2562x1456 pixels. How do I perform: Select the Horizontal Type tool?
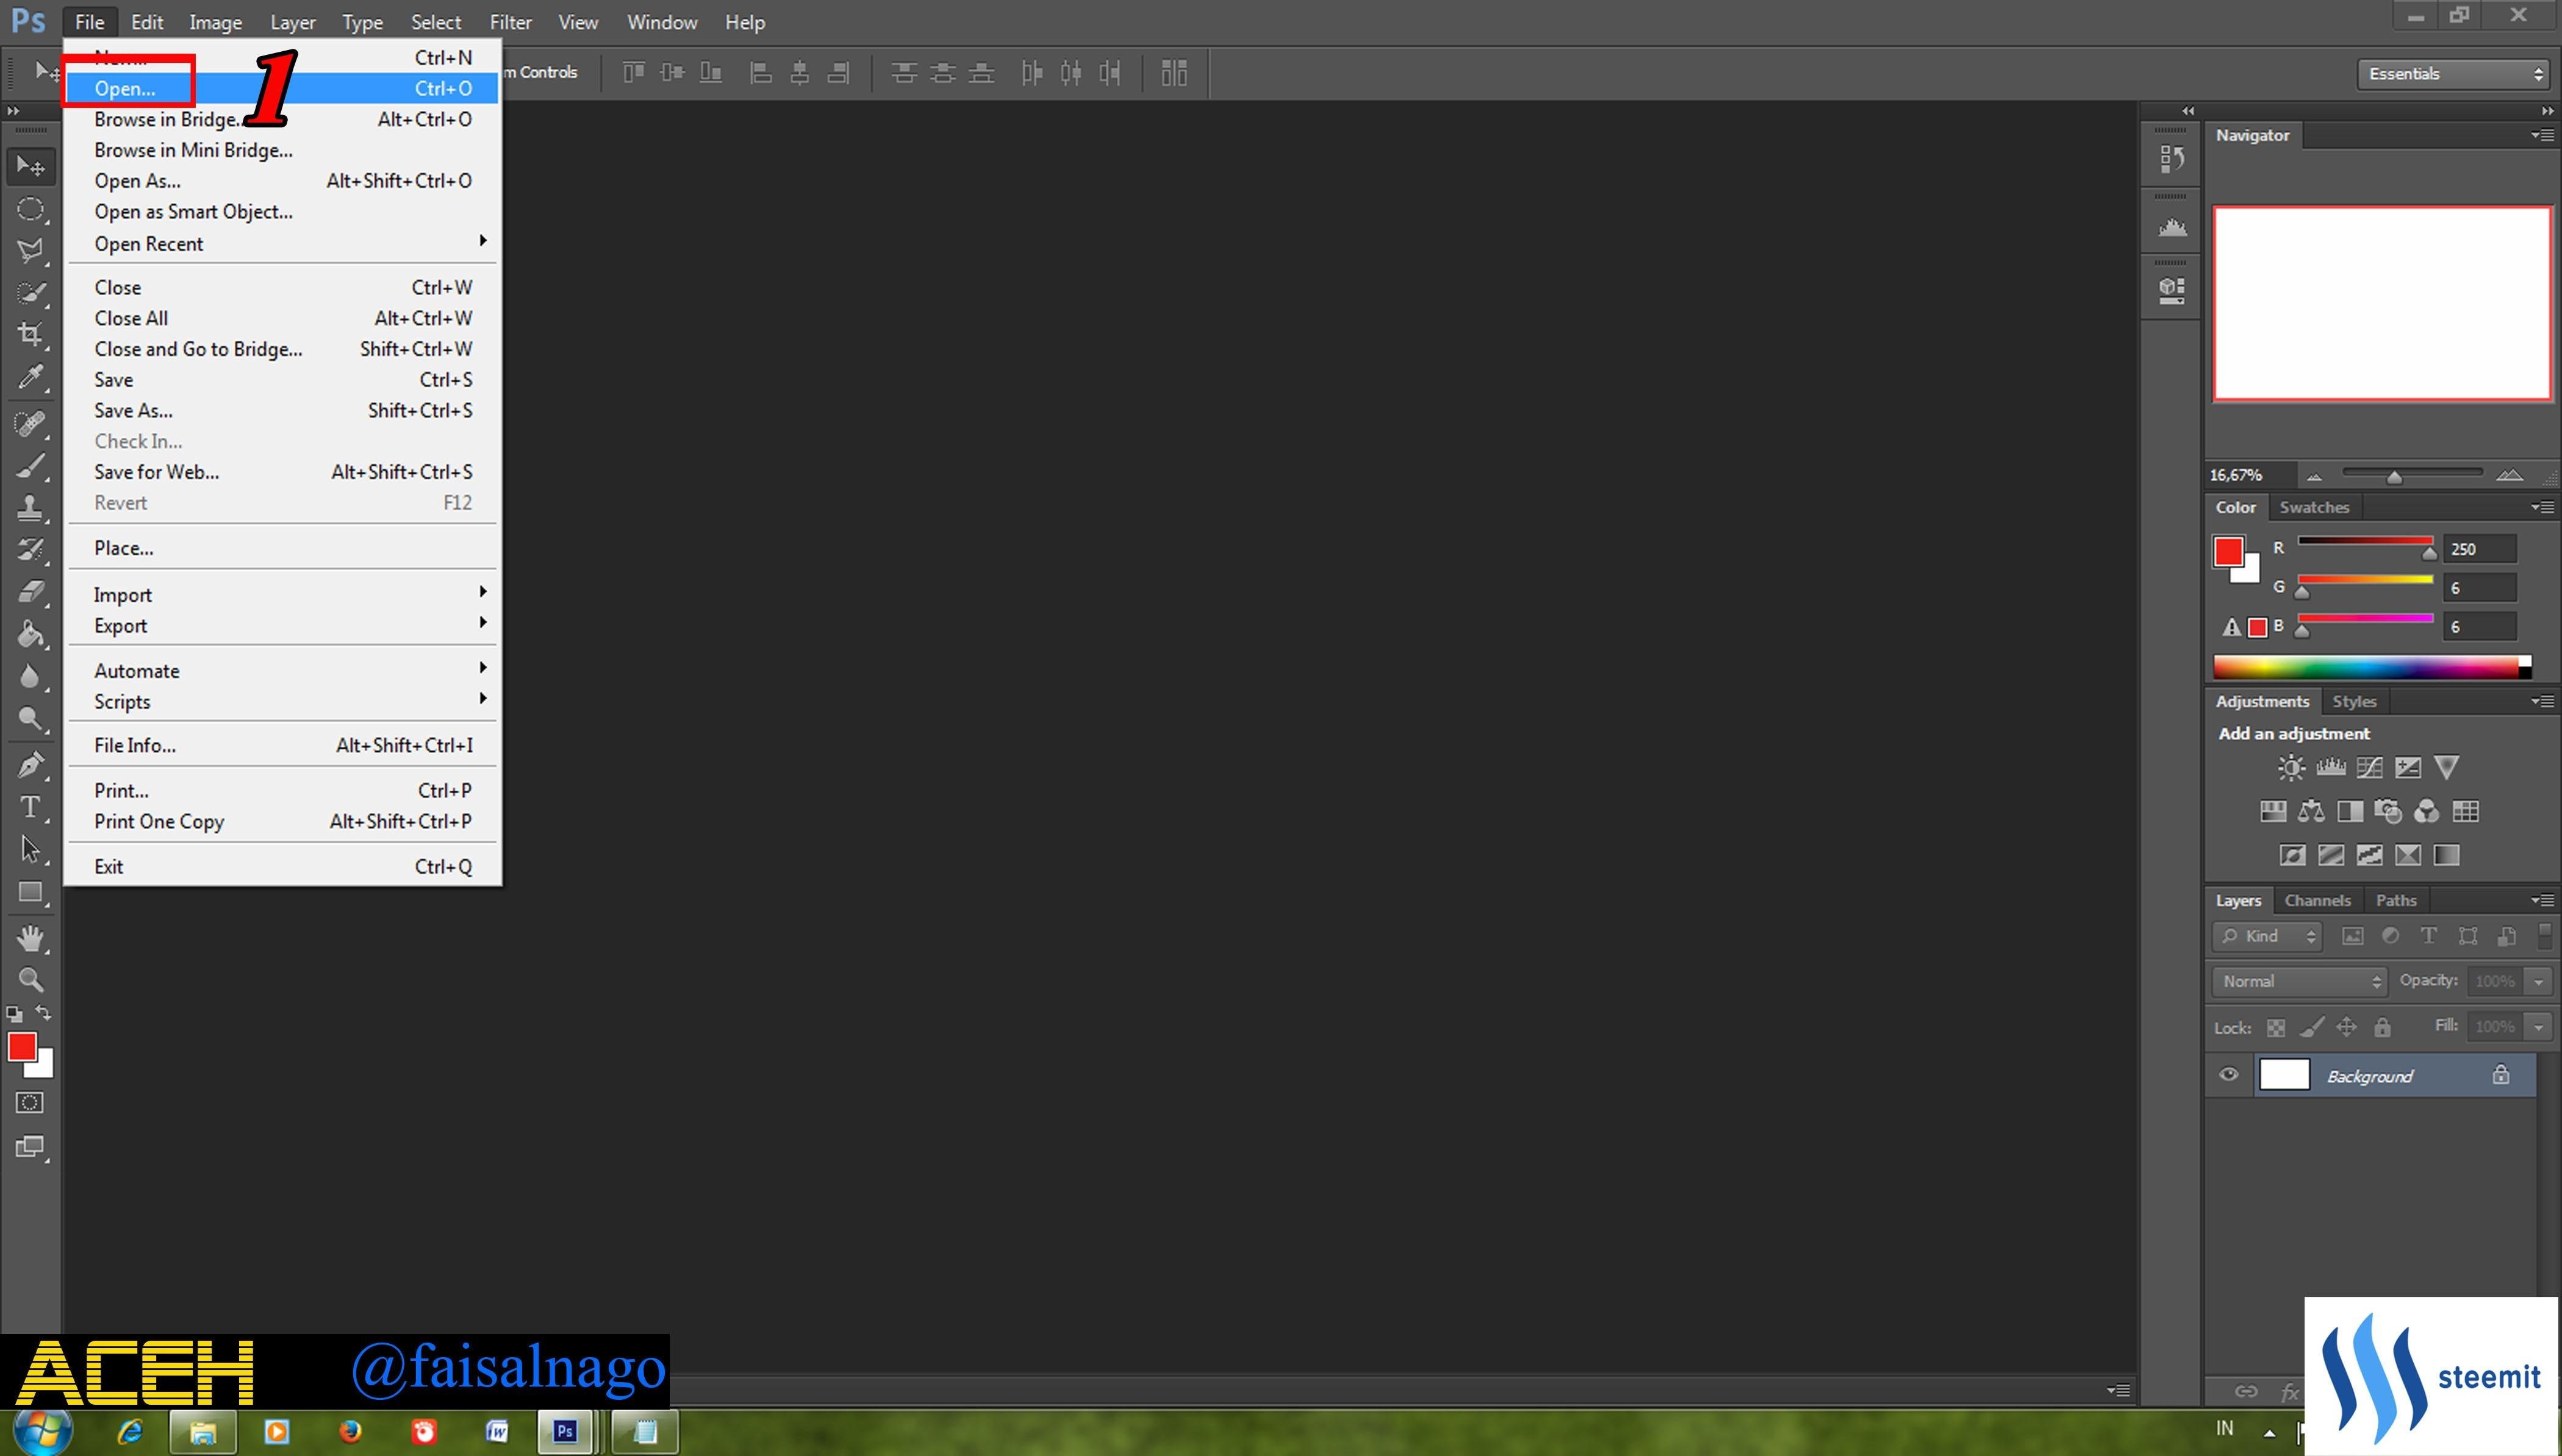30,806
